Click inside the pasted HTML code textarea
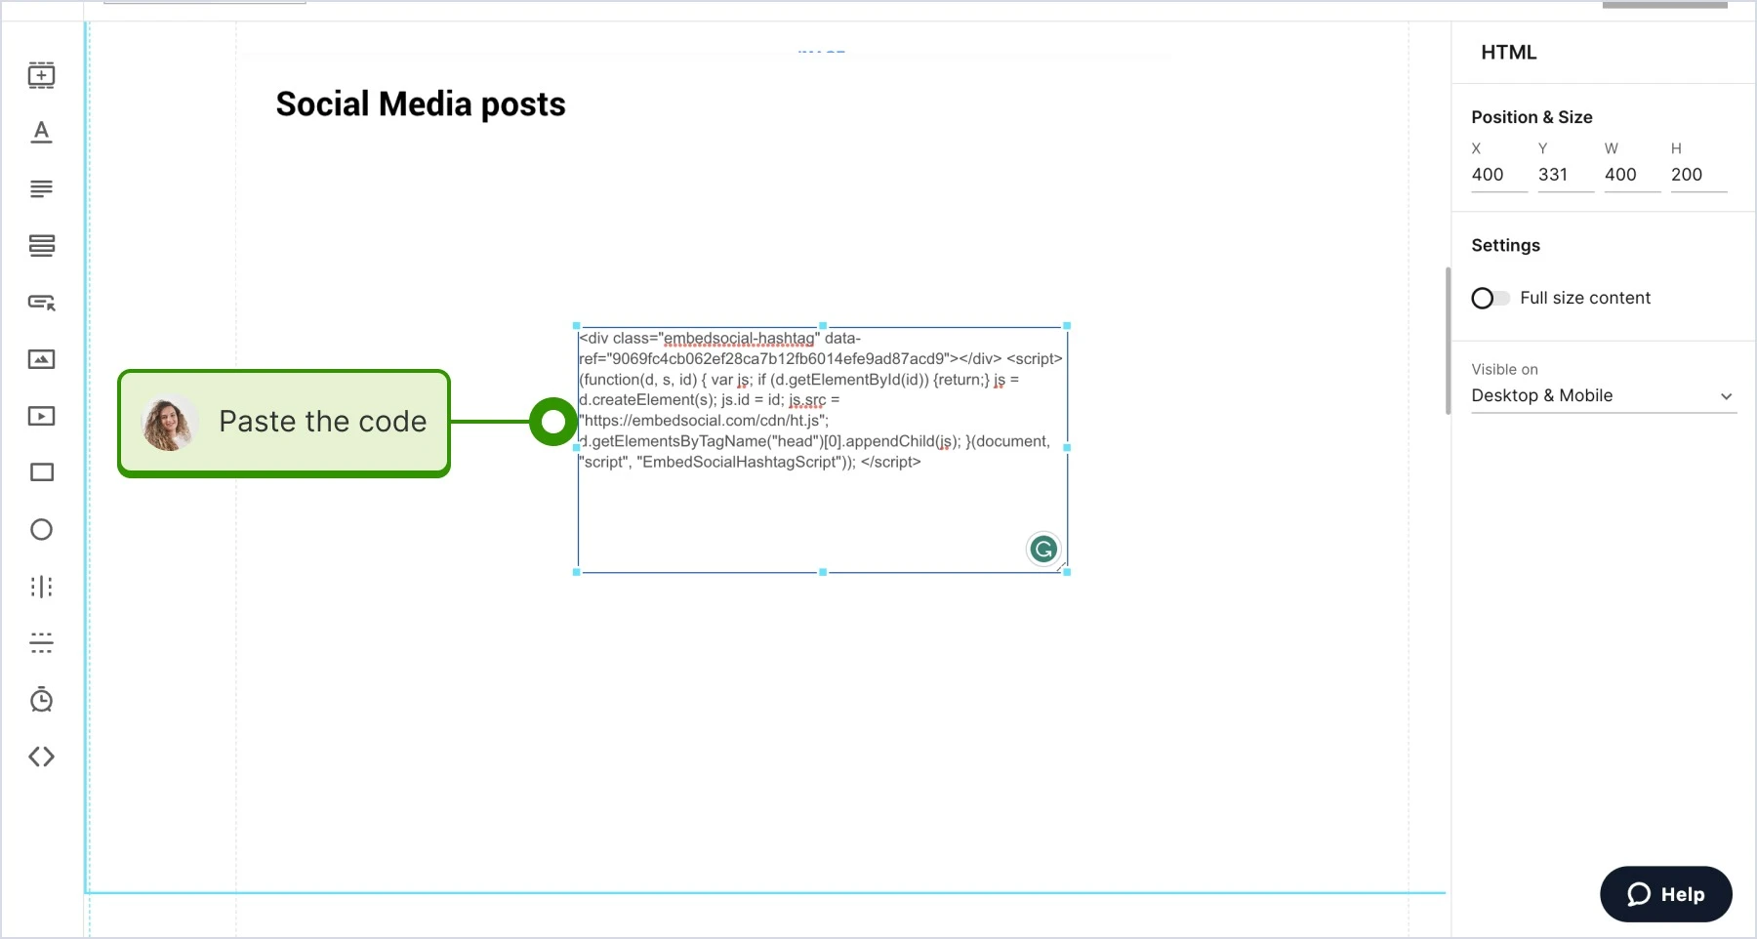 click(x=822, y=449)
